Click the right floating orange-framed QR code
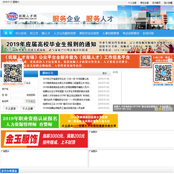 pyautogui.click(x=163, y=73)
